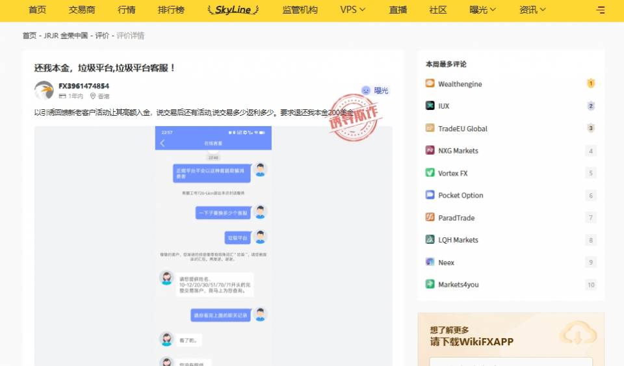Image resolution: width=624 pixels, height=366 pixels.
Task: Click the review title 还我本金
Action: (104, 68)
